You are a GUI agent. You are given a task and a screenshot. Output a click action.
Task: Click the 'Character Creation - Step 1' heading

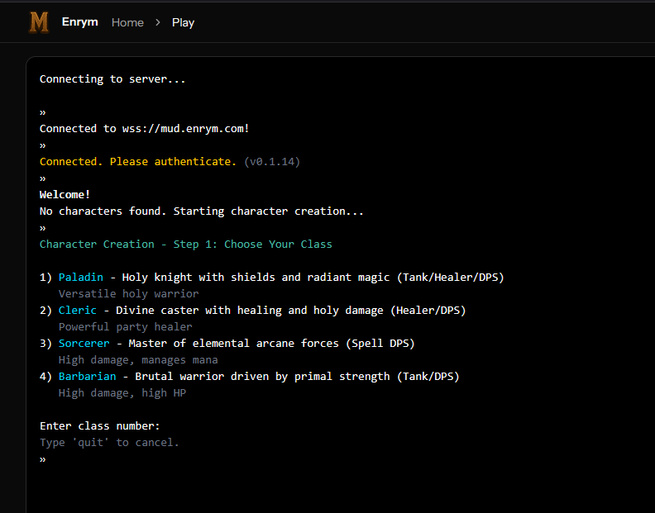(x=185, y=245)
